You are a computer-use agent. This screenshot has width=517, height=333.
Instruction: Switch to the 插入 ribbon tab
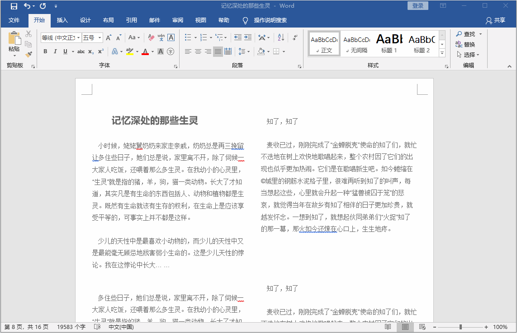[62, 20]
